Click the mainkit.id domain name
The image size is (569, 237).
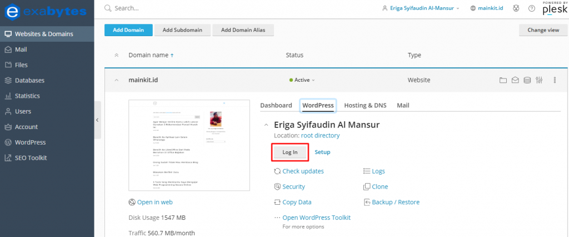143,80
